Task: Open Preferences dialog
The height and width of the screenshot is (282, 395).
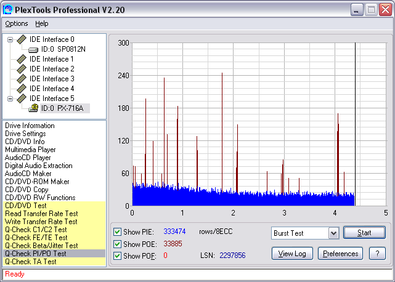Action: [340, 254]
